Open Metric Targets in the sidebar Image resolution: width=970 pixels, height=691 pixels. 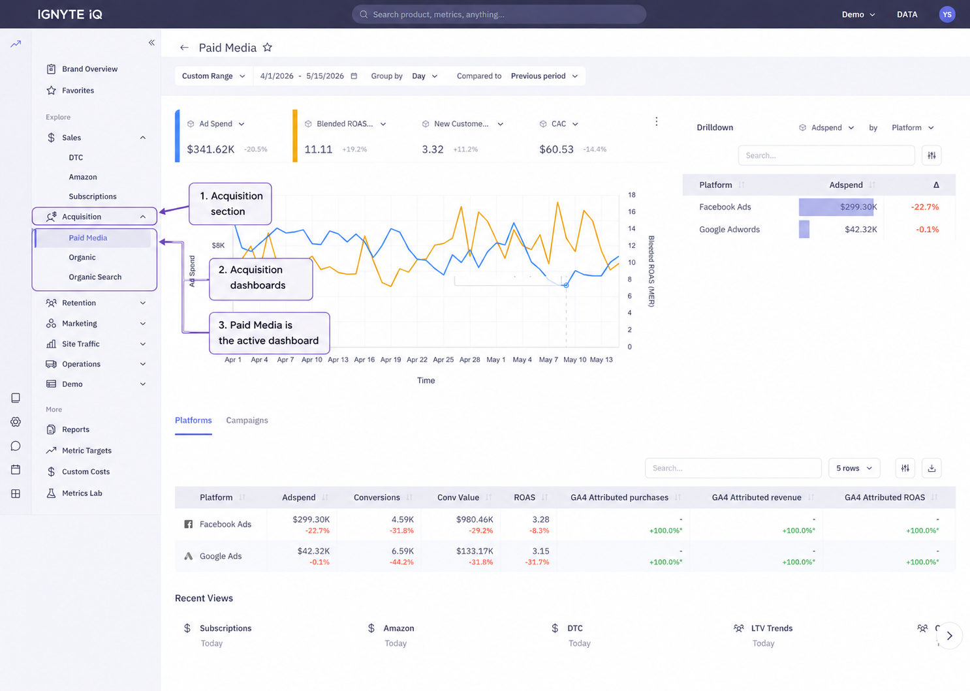click(87, 450)
